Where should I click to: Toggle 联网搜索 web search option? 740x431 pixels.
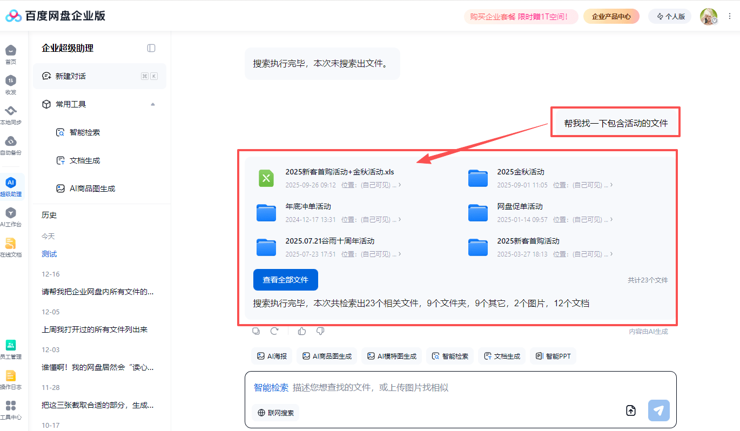(x=275, y=413)
